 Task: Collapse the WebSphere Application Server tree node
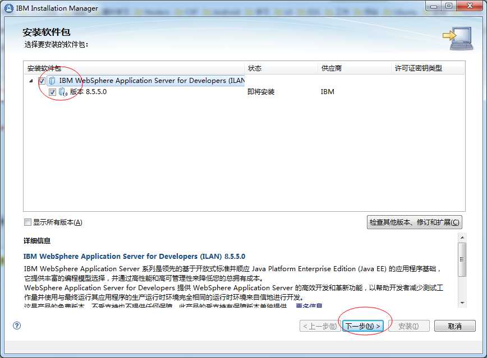31,81
